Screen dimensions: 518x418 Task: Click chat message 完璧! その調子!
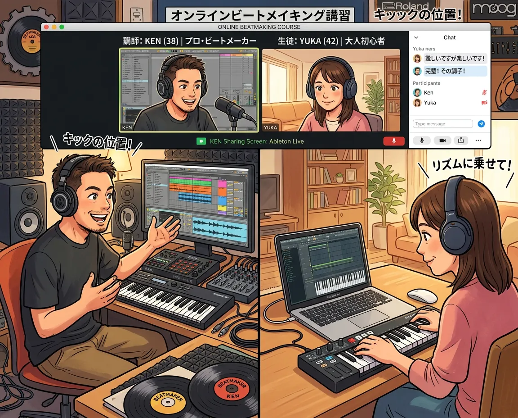pyautogui.click(x=455, y=71)
